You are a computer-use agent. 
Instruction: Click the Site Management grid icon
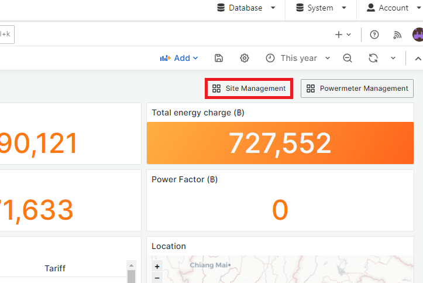tap(216, 88)
